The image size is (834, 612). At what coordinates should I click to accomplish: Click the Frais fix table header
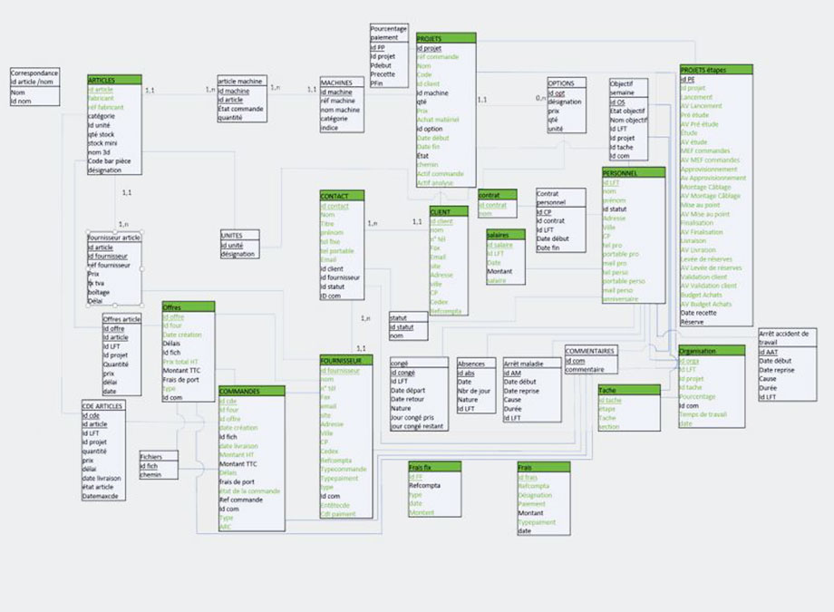[433, 466]
